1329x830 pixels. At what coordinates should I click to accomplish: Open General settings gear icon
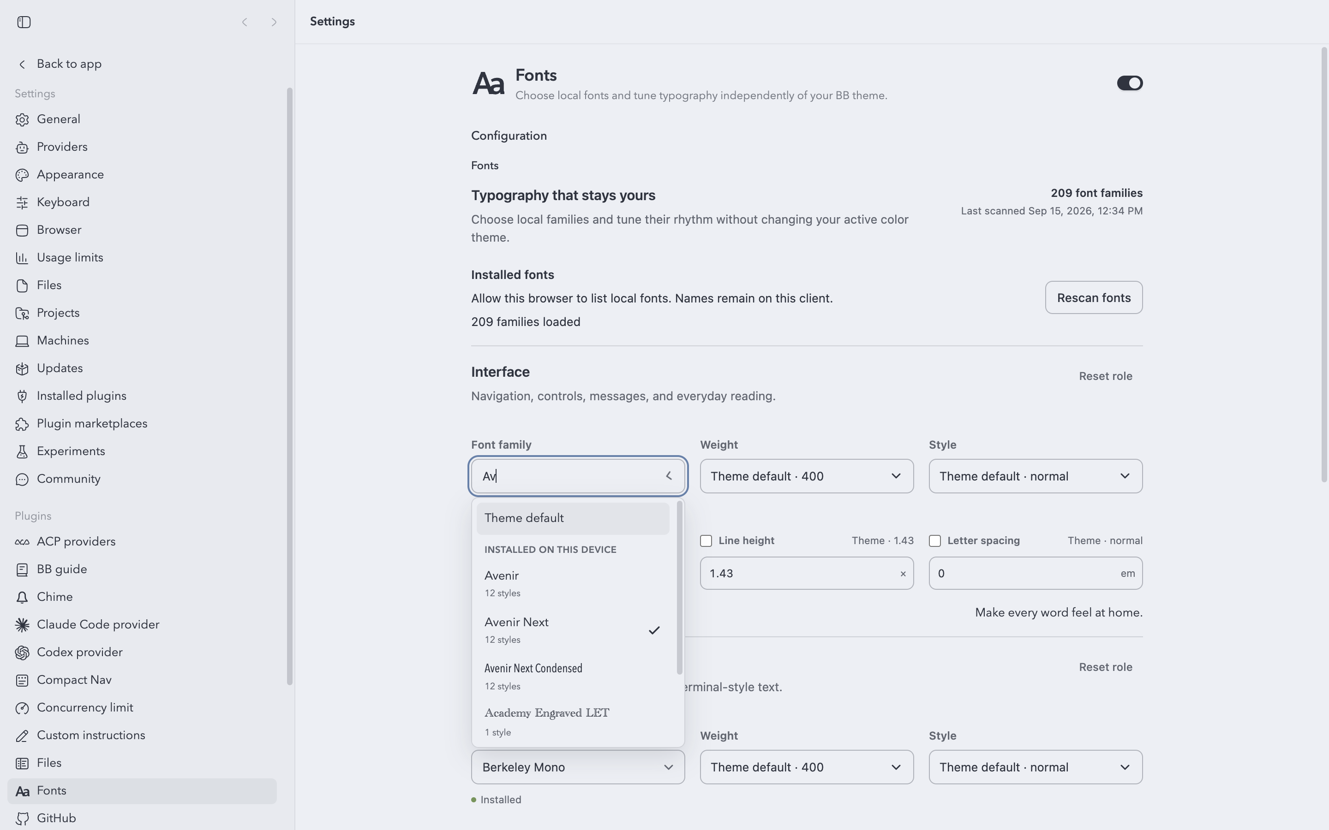[22, 120]
